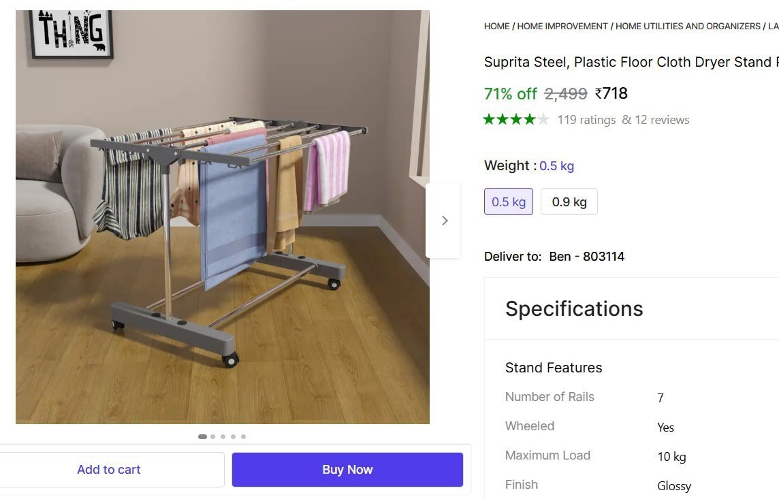
Task: Select the first carousel indicator dot
Action: pos(202,437)
